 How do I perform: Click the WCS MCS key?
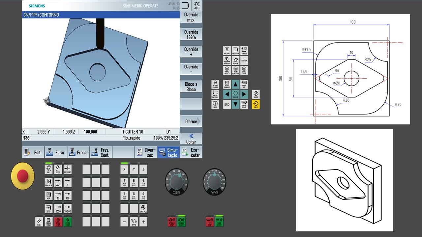(143, 208)
